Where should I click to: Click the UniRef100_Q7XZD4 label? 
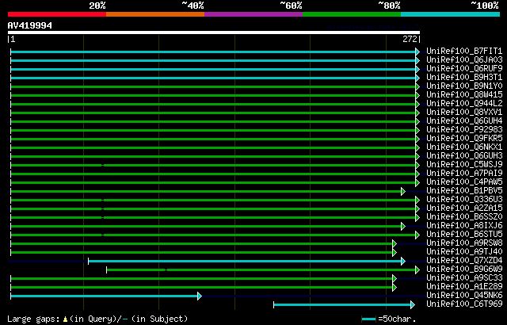click(x=464, y=261)
